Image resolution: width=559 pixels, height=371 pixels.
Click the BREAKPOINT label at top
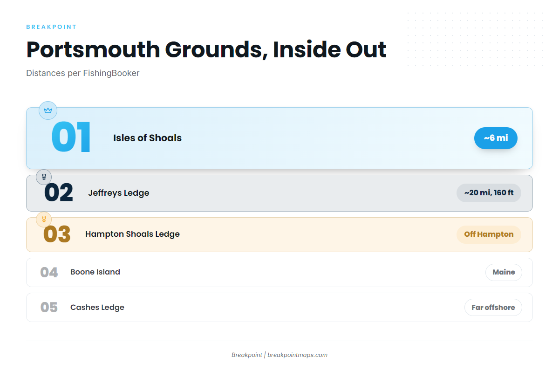coord(51,27)
